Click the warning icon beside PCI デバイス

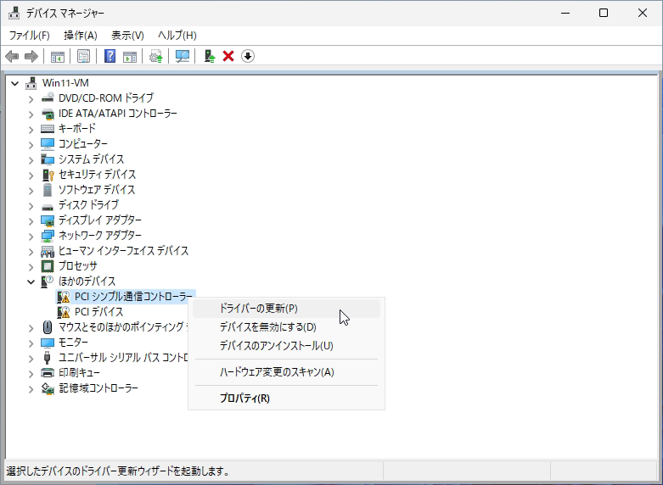click(x=64, y=312)
